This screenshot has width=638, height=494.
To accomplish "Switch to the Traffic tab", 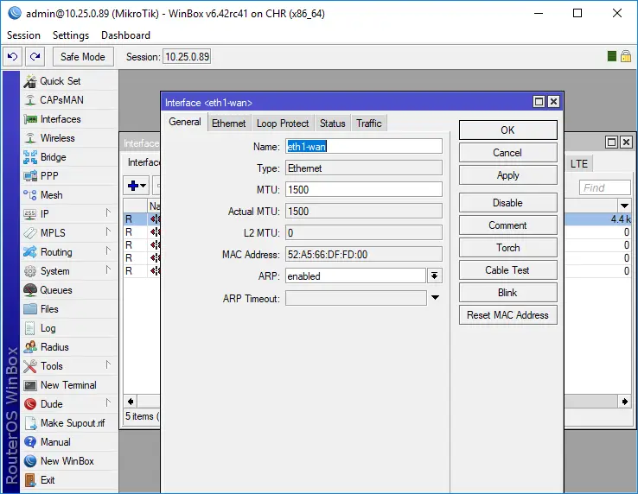I will pos(369,123).
